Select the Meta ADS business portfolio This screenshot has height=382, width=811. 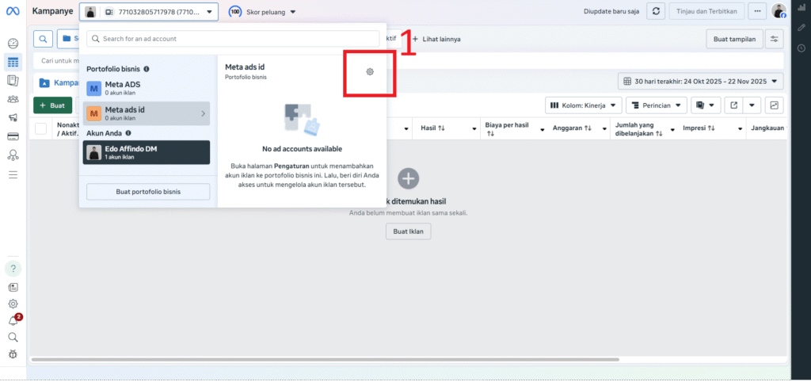(x=147, y=87)
